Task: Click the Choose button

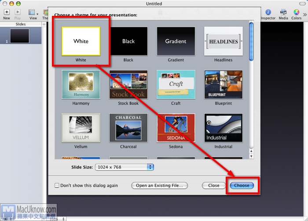Action: (x=242, y=185)
